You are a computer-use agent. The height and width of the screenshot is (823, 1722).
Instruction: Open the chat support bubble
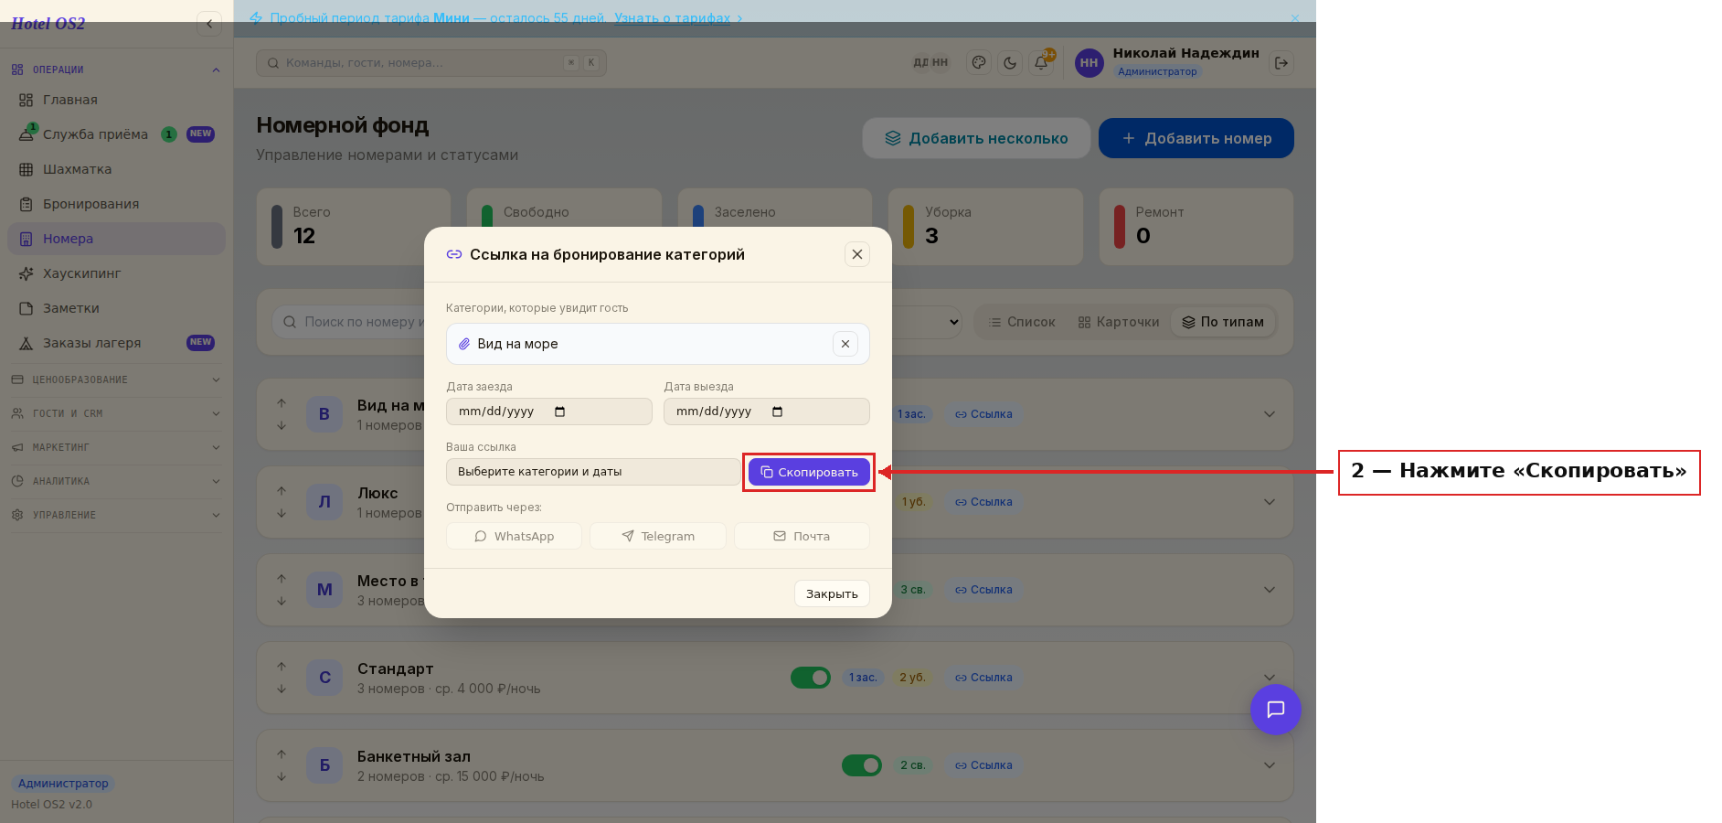click(1275, 710)
